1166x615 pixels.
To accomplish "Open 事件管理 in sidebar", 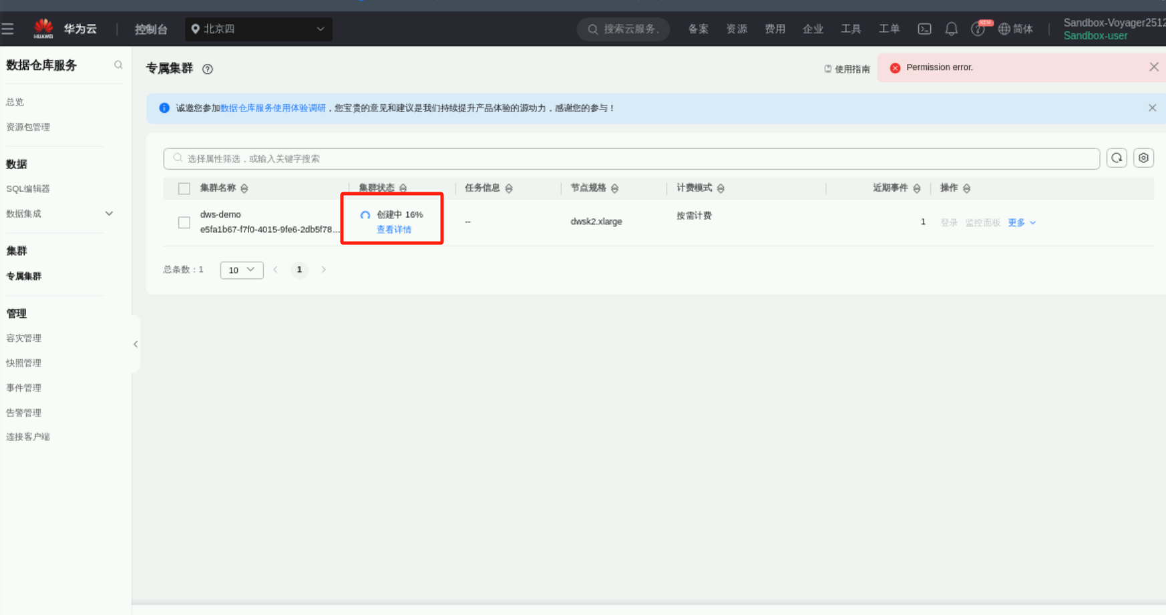I will coord(24,387).
